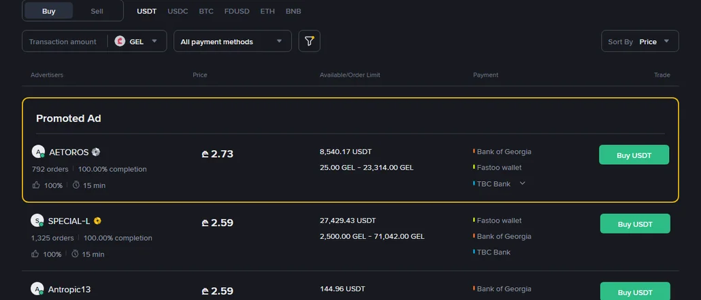The image size is (701, 300).
Task: Click the 25.00 GEL - 23,314.00 GEL limit
Action: tap(367, 168)
